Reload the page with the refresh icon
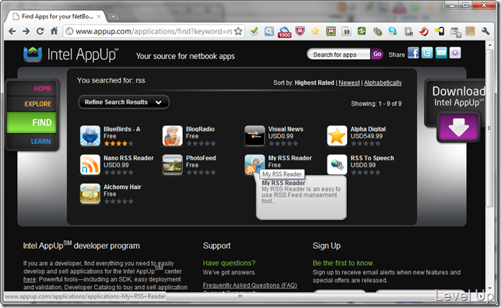501x308 pixels. [x=40, y=31]
